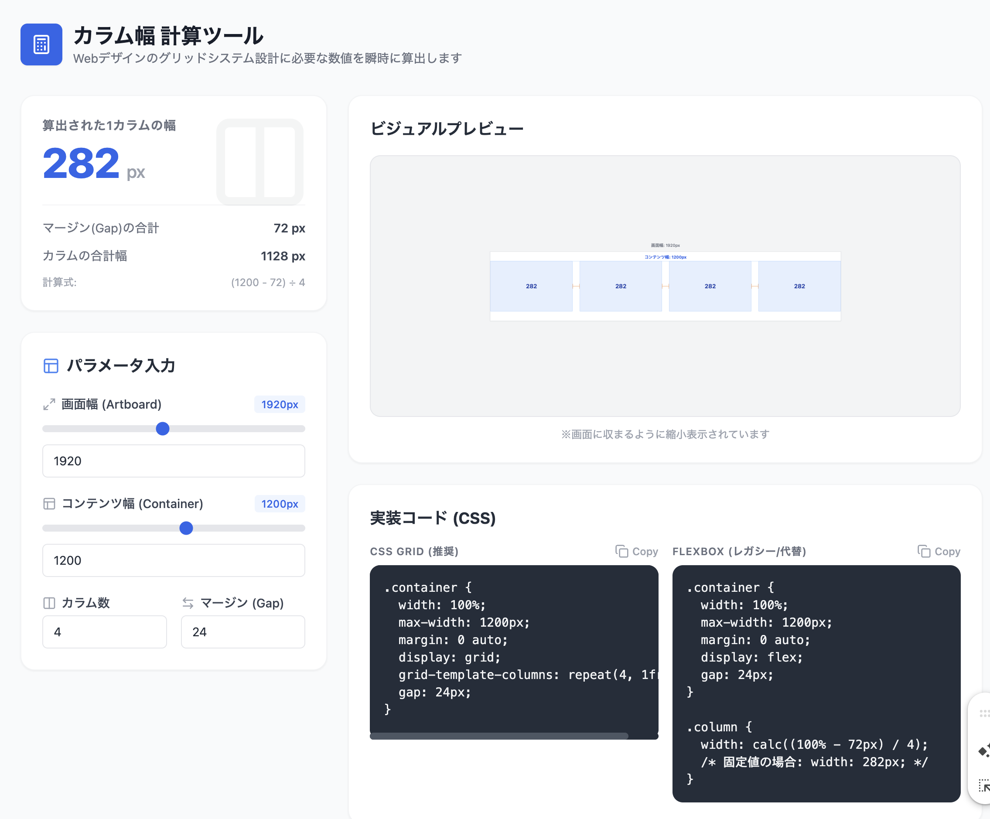
Task: Click the expand arrows icon beside 画面幅 label
Action: [x=49, y=404]
